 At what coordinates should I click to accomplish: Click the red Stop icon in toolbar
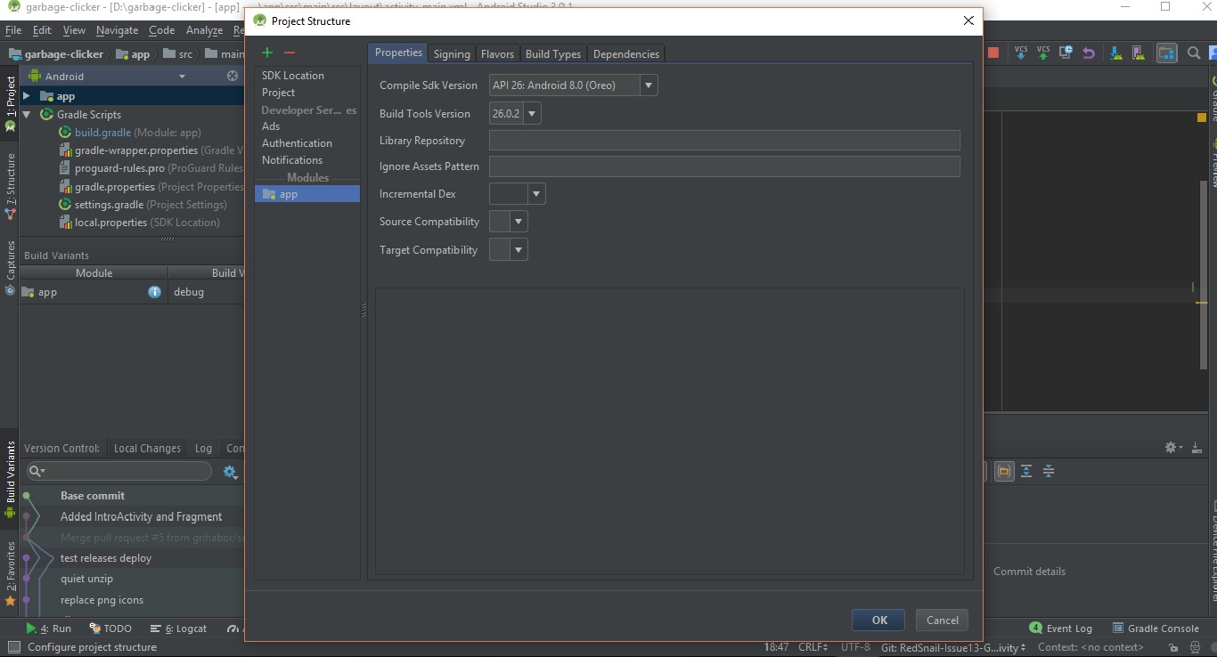993,53
